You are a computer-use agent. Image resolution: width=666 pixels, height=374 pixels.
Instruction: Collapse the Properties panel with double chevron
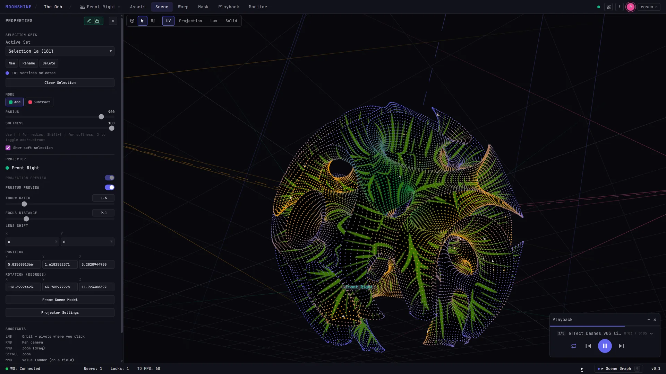click(x=113, y=21)
